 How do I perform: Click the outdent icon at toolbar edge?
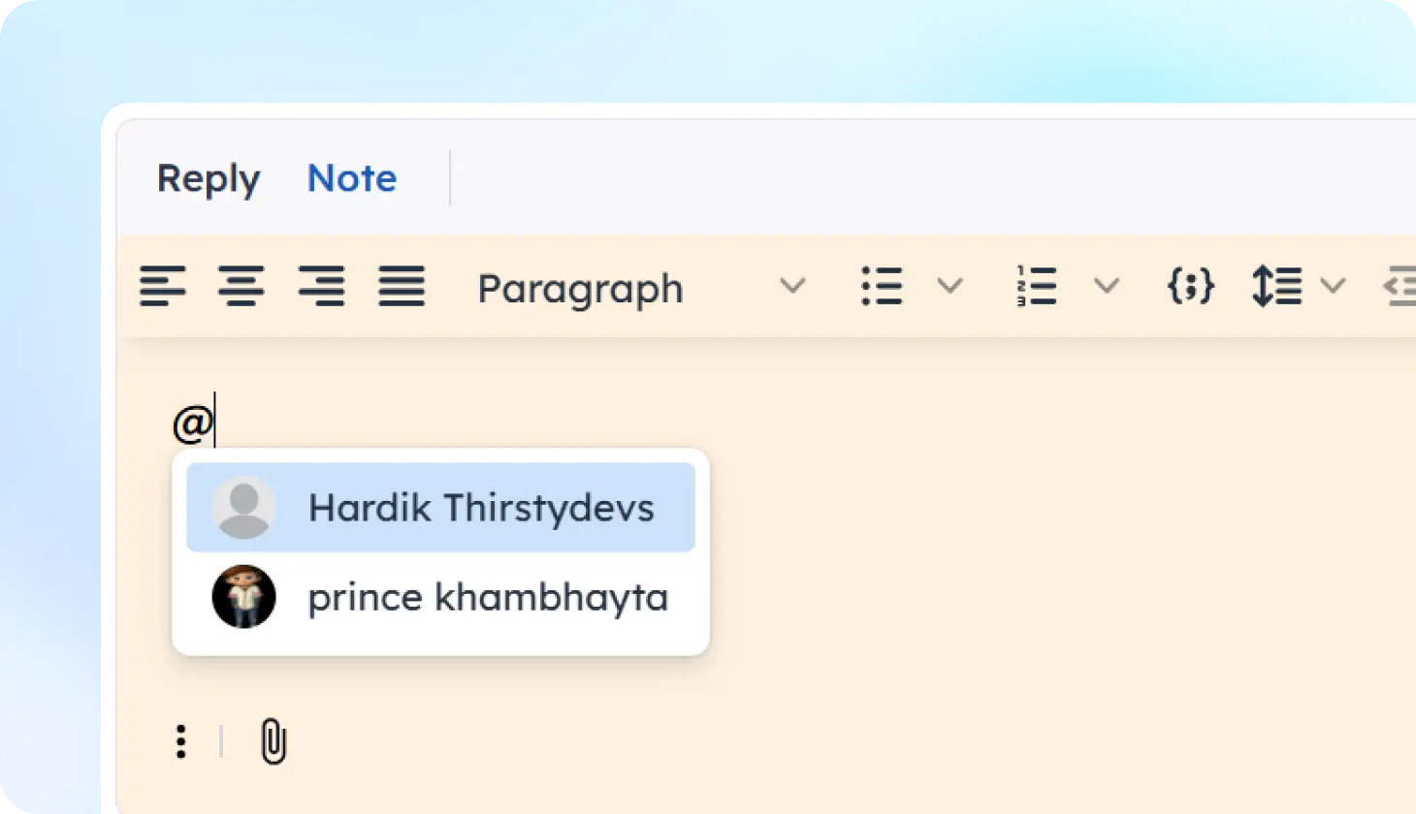coord(1400,287)
